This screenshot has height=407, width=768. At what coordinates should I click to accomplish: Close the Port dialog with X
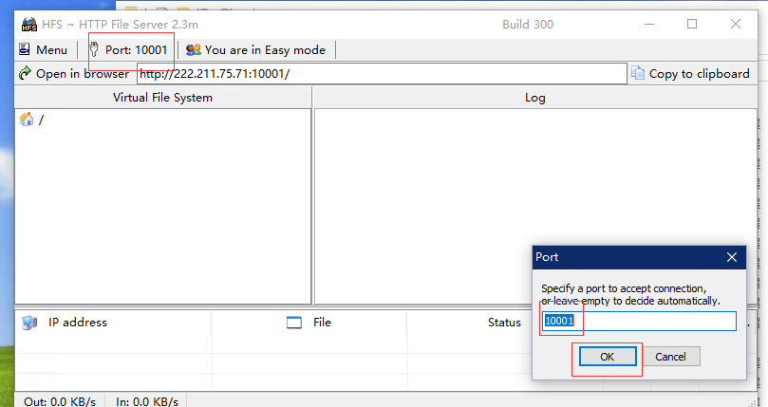point(731,256)
